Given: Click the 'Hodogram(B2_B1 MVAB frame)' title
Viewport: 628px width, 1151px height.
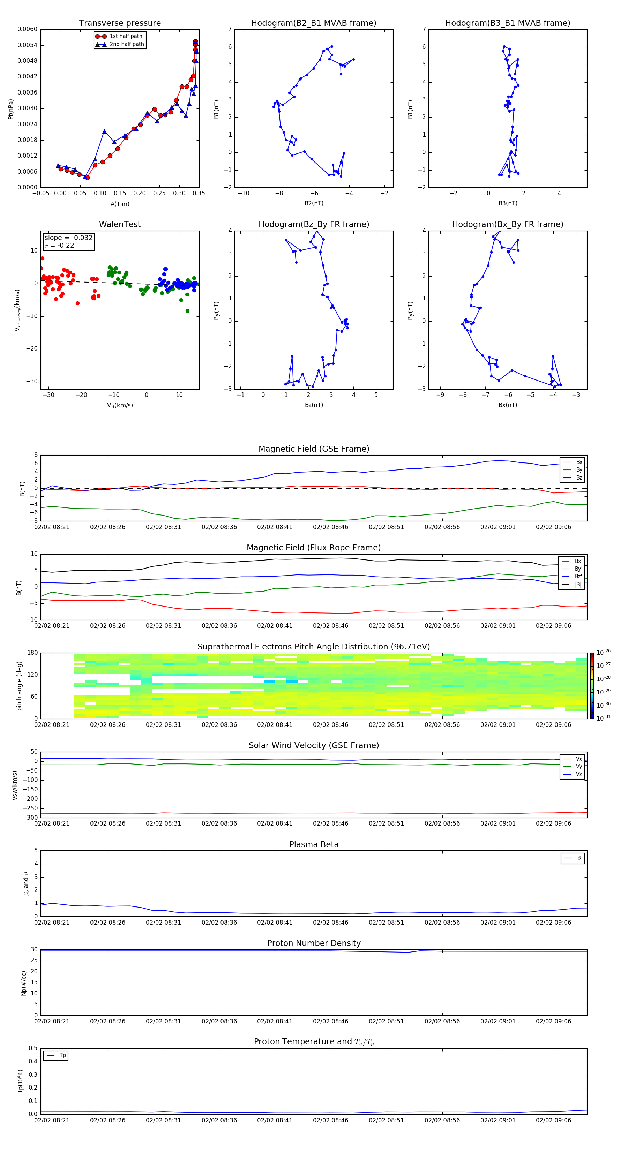Looking at the screenshot, I should tap(314, 23).
